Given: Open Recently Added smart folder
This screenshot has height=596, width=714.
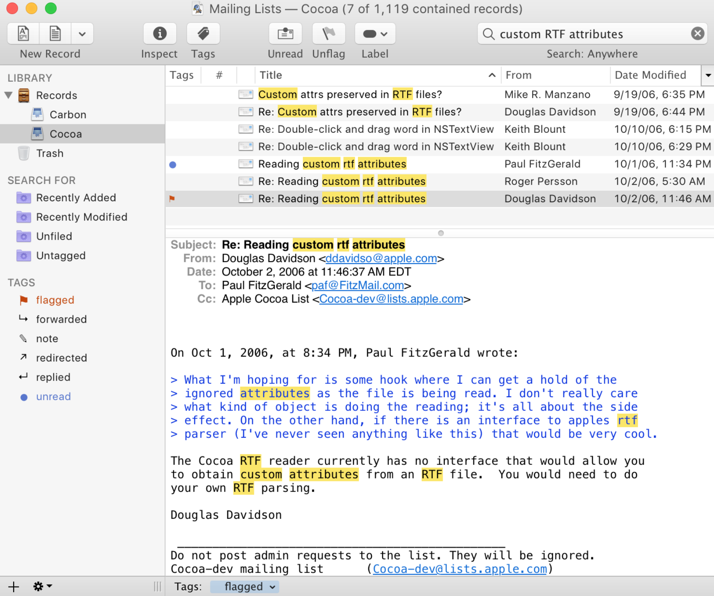Looking at the screenshot, I should [x=76, y=198].
